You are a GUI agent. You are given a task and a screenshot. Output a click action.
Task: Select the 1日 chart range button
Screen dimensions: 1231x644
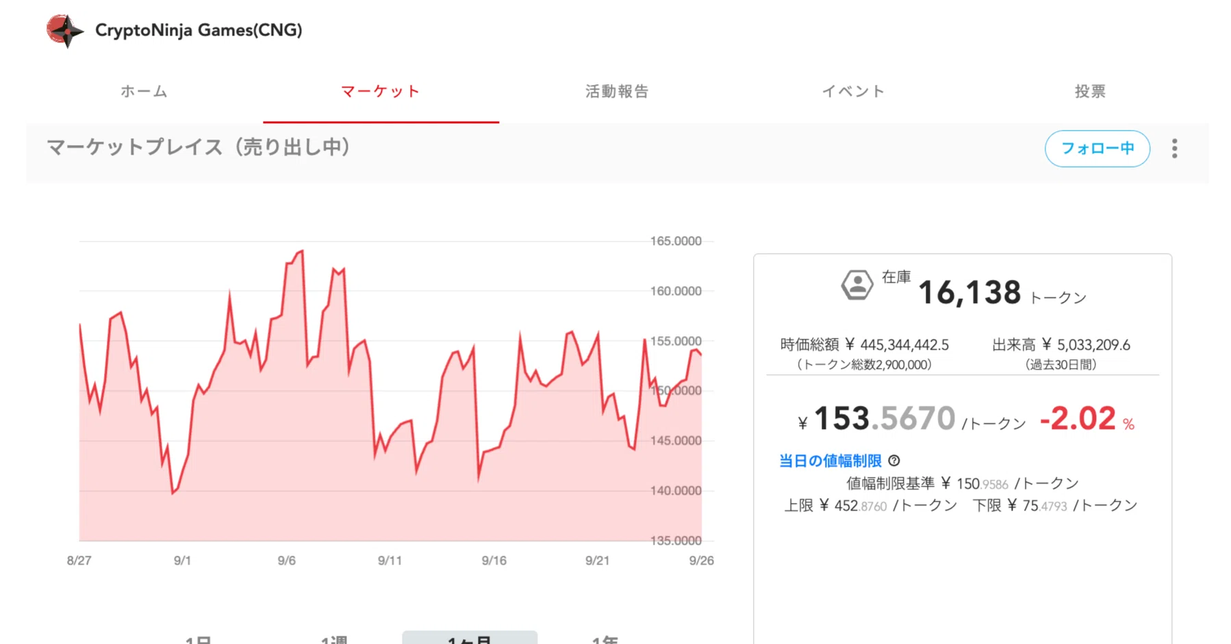pyautogui.click(x=198, y=639)
